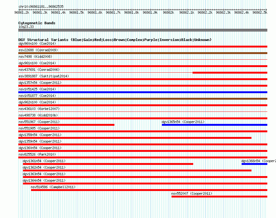Screen dimensions: 276x218
Task: Open nsv552007 (Cooper2011) variant
Action: tap(192, 193)
